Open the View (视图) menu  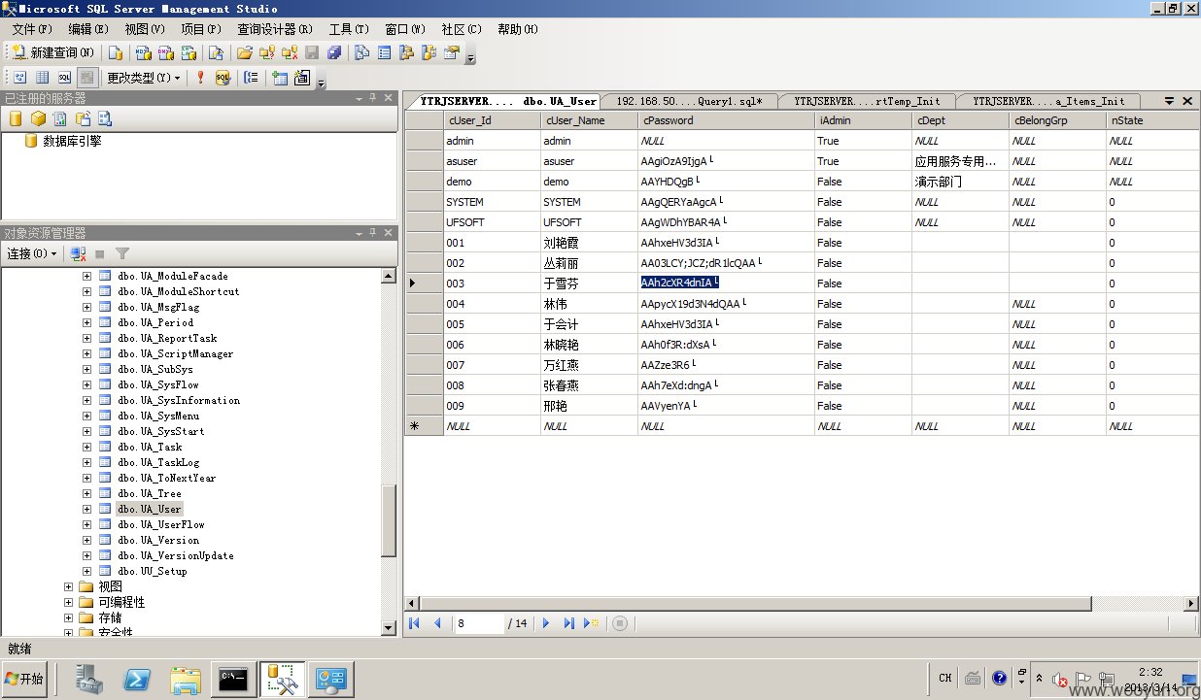(x=145, y=29)
